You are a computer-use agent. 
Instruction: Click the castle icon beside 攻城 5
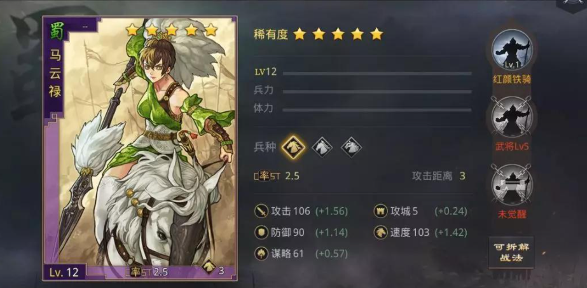(x=381, y=211)
